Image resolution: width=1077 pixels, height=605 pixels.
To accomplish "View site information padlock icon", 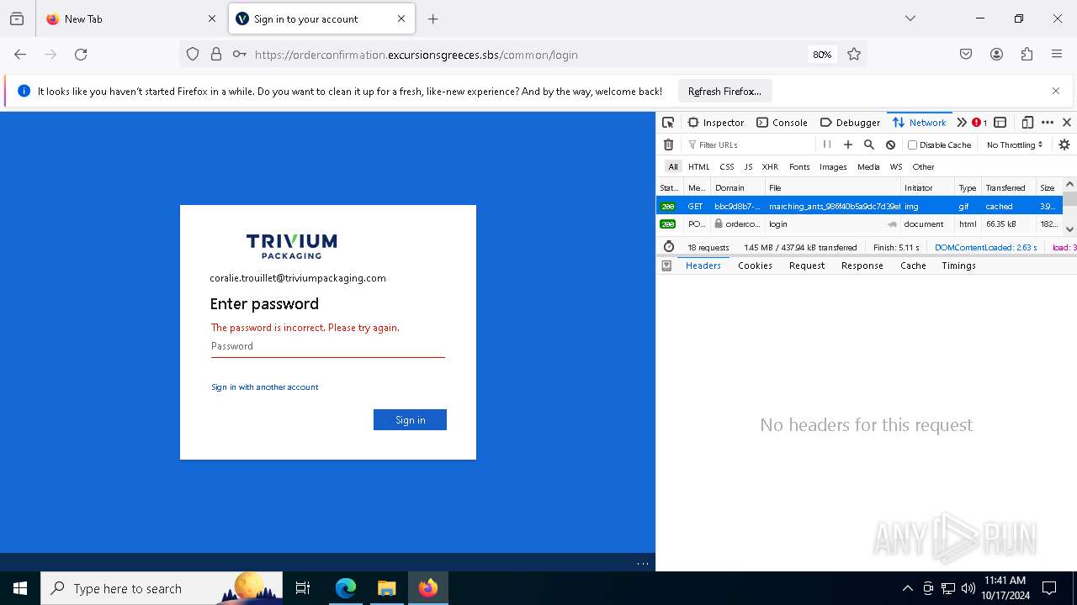I will tap(216, 55).
